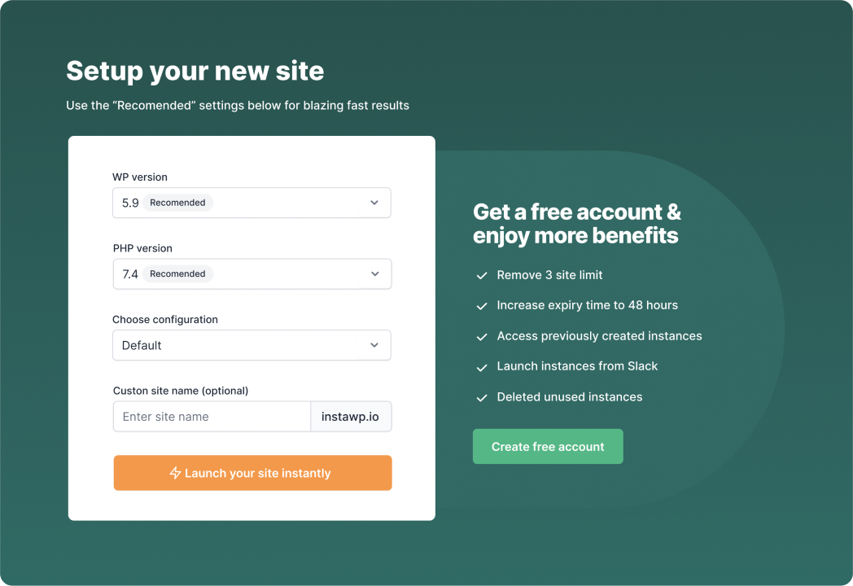The width and height of the screenshot is (853, 586).
Task: Click the lightning bolt icon on Launch button
Action: coord(175,473)
